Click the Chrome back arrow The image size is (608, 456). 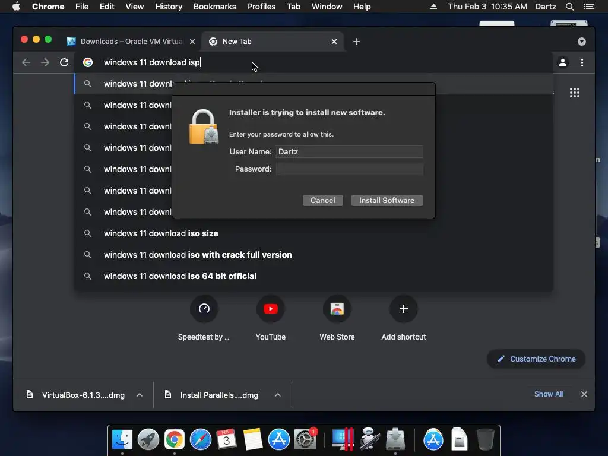(26, 62)
